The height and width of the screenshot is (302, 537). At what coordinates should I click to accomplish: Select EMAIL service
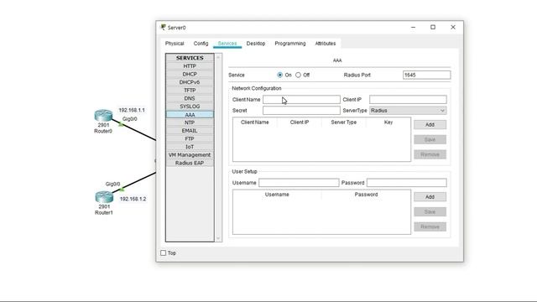(190, 131)
